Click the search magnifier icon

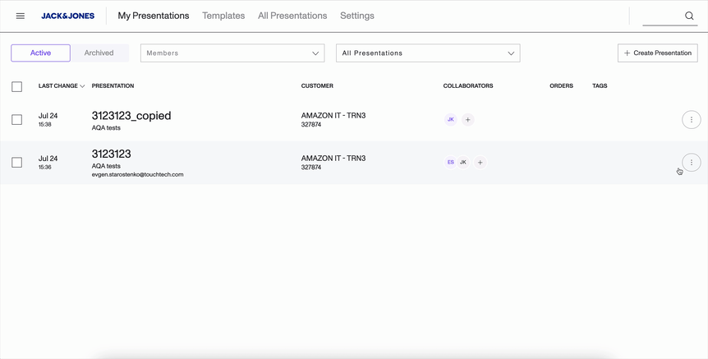click(689, 16)
